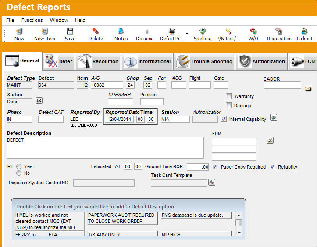Open the P/N Inst toolbar icon

point(228,31)
